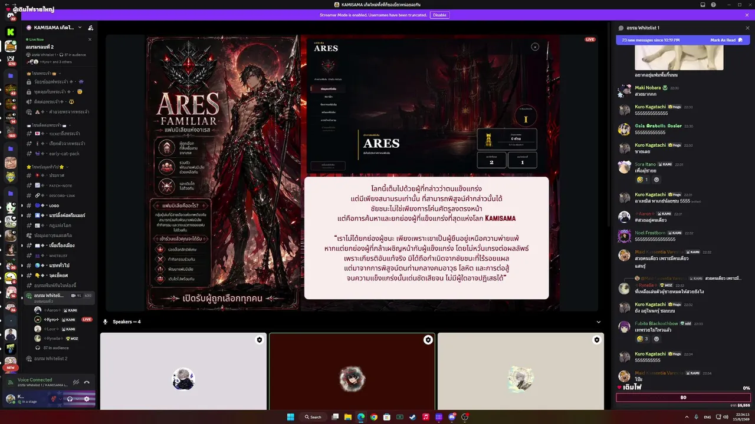Mark the new chat messages as read

coord(726,40)
